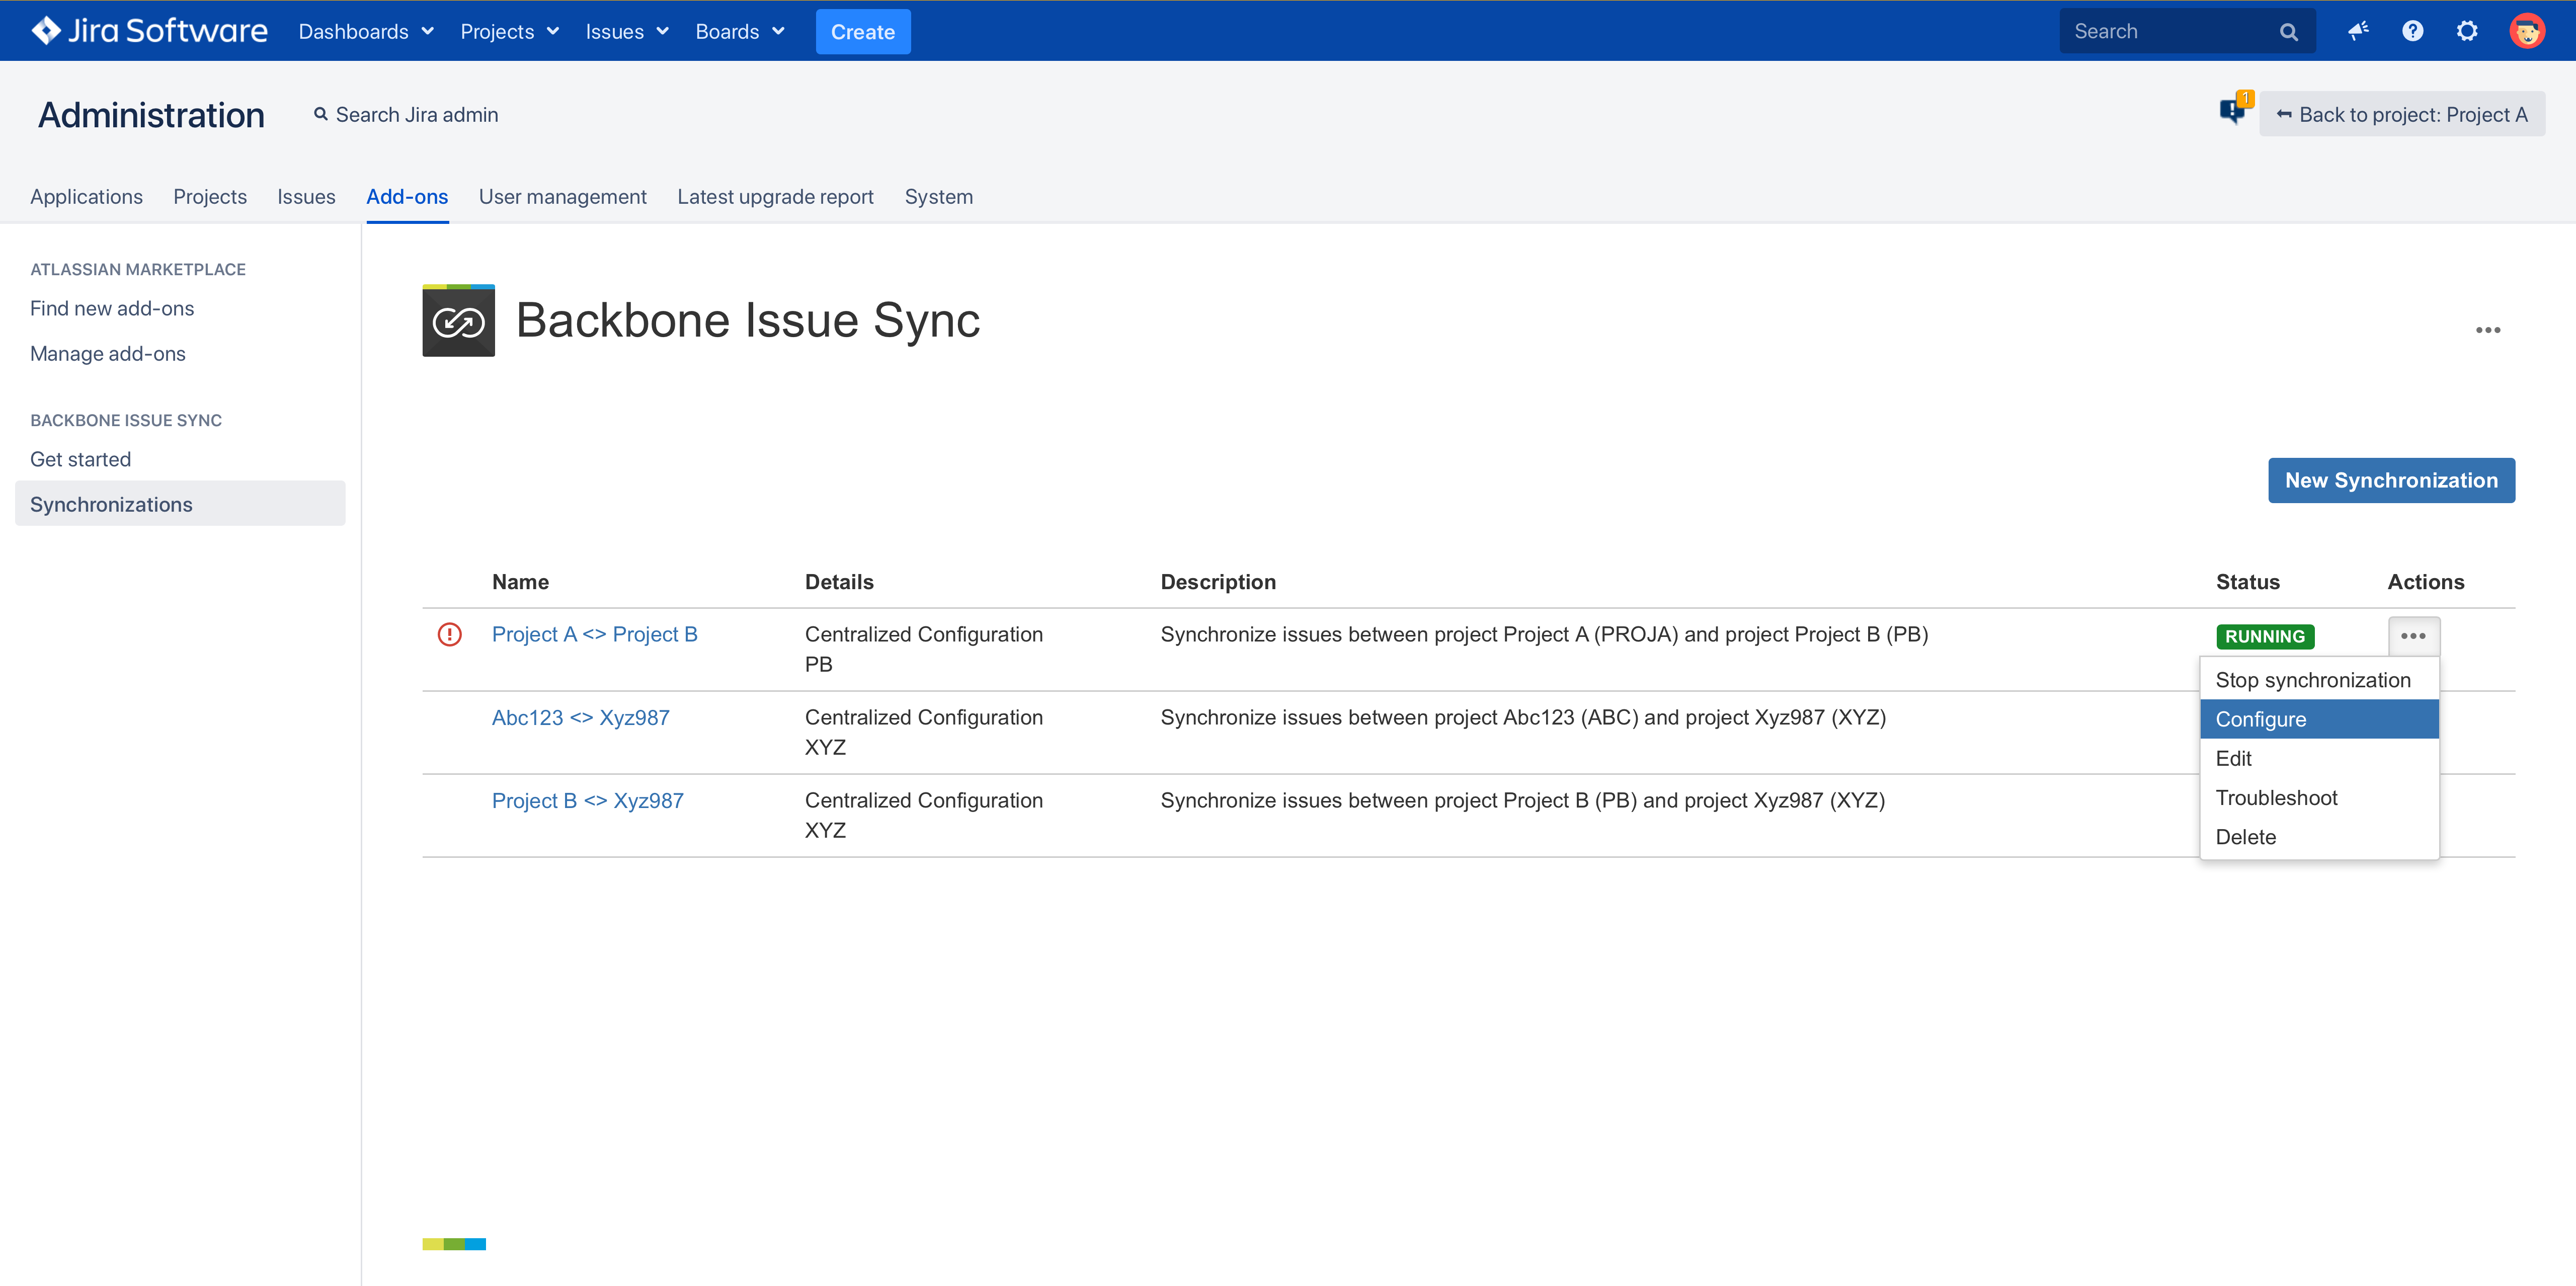Open the Abc123 <> Xyz987 link
The image size is (2576, 1286).
pos(580,717)
